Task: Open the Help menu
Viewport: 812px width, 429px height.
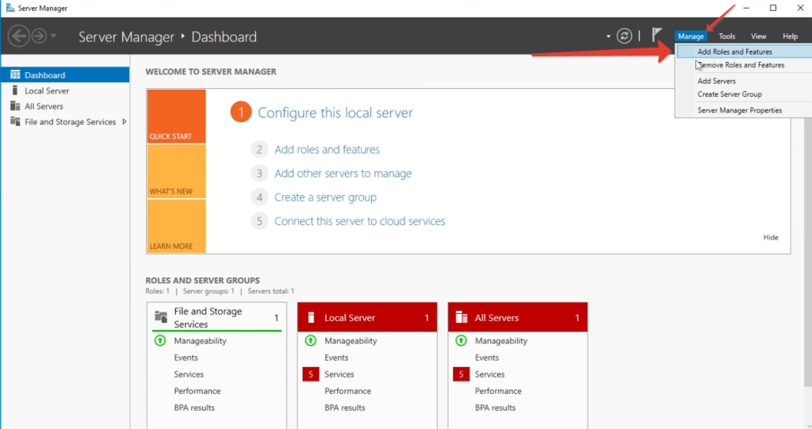Action: click(791, 36)
